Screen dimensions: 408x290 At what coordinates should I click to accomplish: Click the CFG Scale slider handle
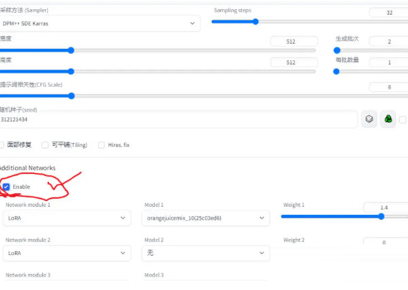[x=71, y=95]
